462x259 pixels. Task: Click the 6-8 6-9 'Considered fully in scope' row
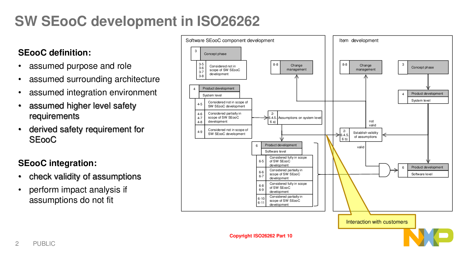point(285,188)
